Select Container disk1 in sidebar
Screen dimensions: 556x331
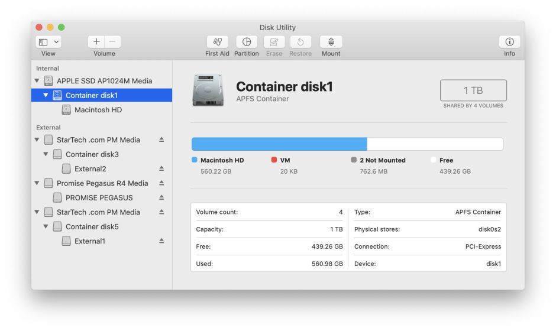(x=92, y=95)
